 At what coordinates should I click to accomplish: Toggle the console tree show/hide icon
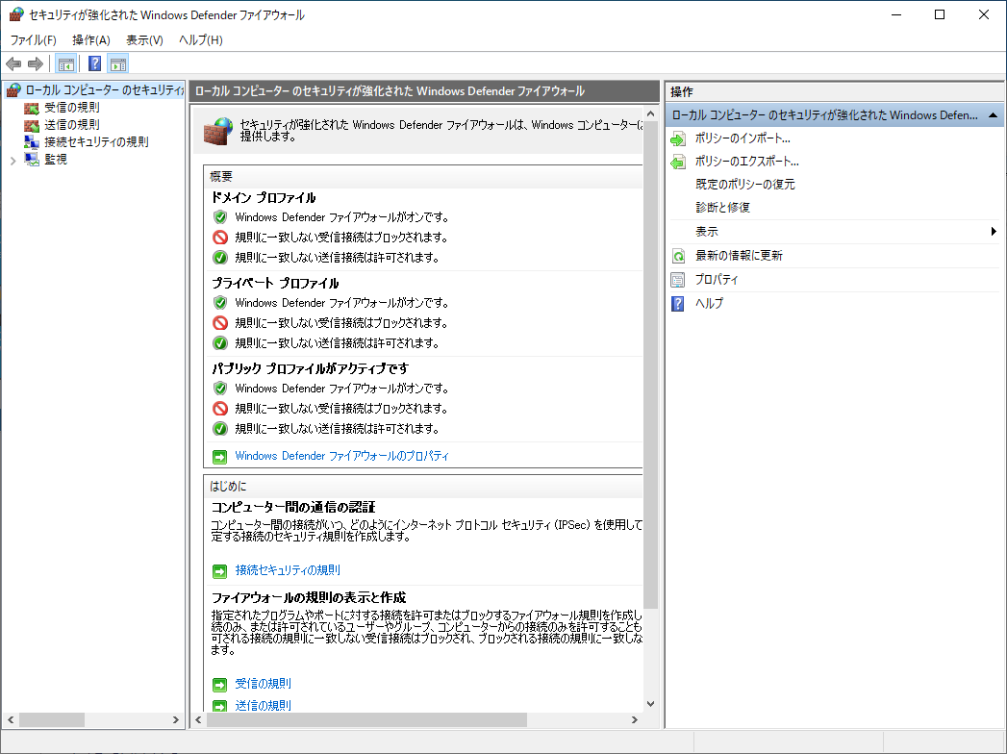pos(66,63)
